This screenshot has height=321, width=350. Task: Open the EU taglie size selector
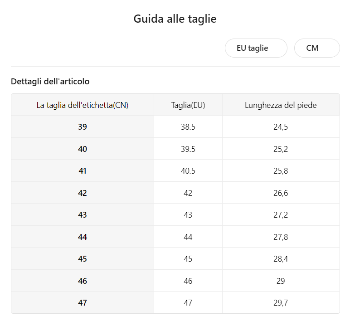coord(256,48)
